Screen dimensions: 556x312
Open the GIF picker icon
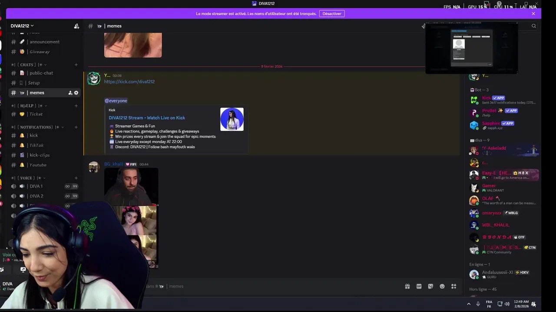click(419, 286)
